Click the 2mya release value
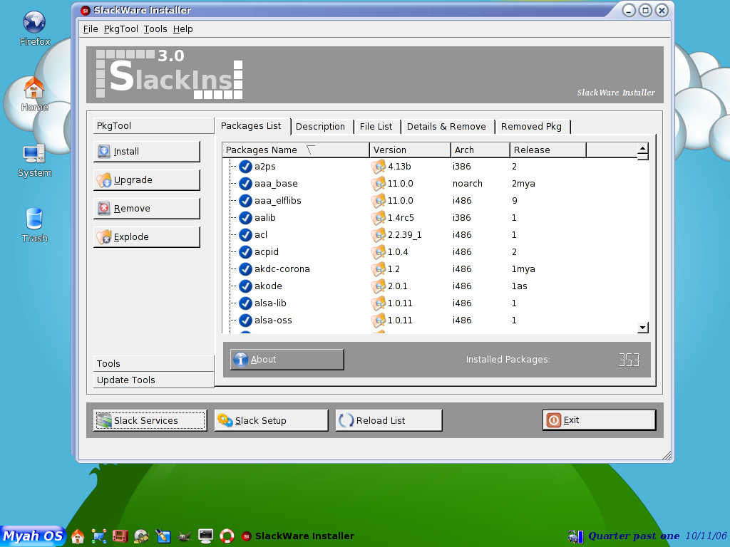The height and width of the screenshot is (547, 730). 523,184
